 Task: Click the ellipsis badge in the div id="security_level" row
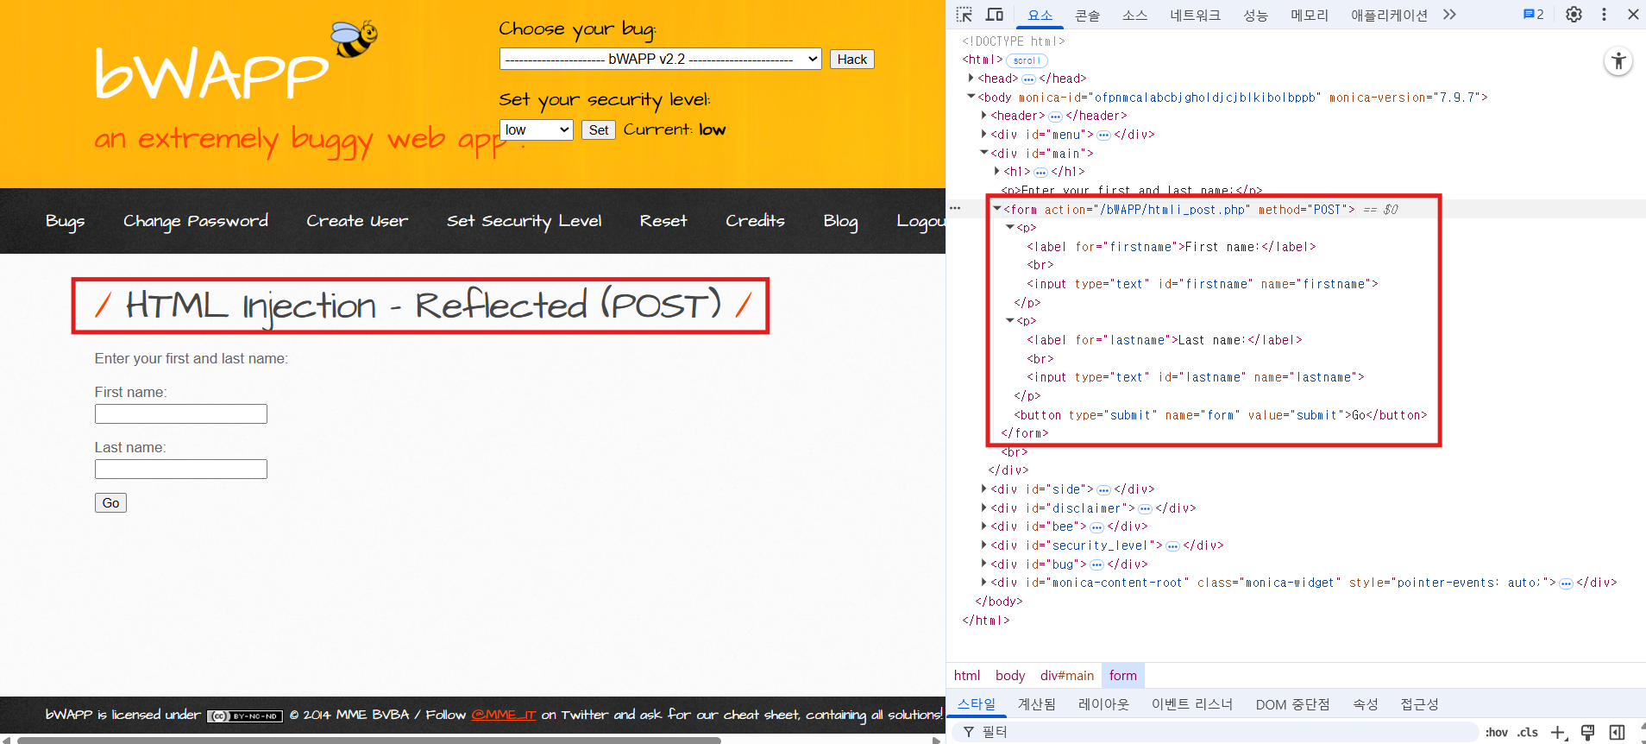(1172, 546)
